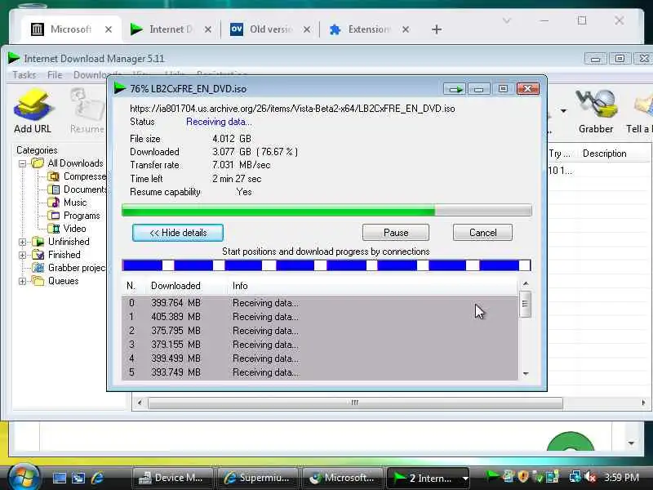Open the Windows Start orb
653x490 pixels.
click(x=23, y=476)
